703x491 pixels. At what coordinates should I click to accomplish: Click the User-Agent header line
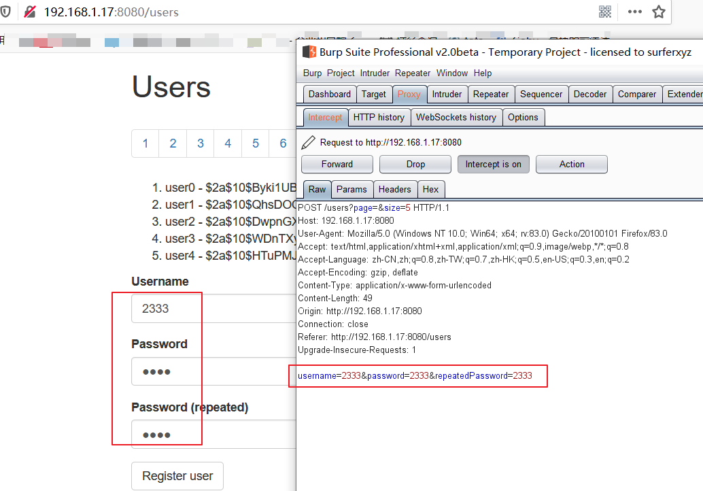tap(483, 234)
